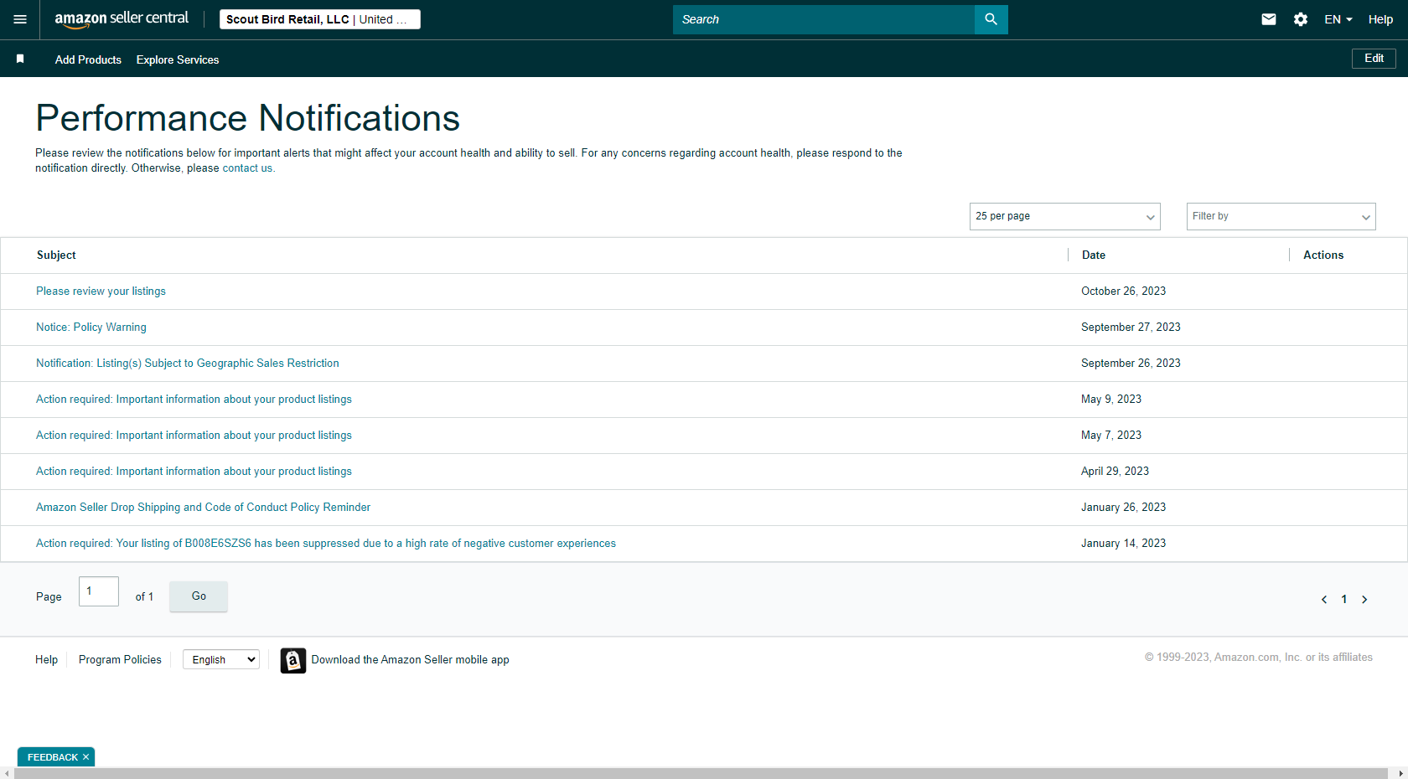Click the Go button for pagination
1408x779 pixels.
pyautogui.click(x=199, y=596)
